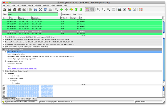Click packet details vertical scrollbar thumb
This screenshot has width=167, height=106.
[164, 60]
